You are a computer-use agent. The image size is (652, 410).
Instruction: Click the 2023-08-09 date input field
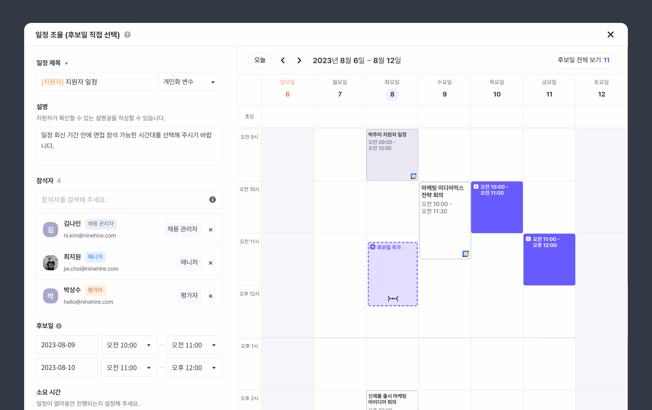pos(66,345)
